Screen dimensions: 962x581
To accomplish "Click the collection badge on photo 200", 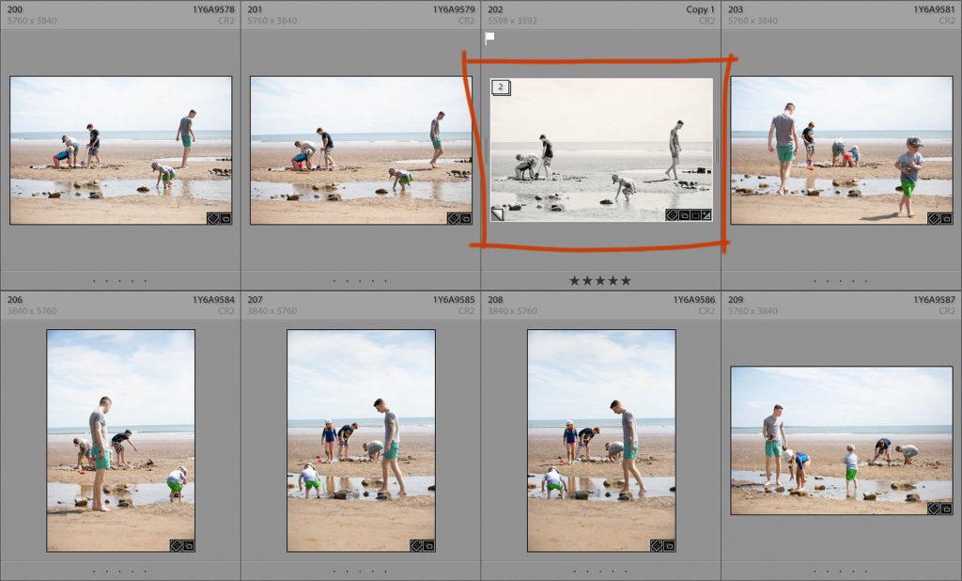I will 225,218.
